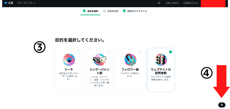Expand the アナリティクス dropdown menu
230x109 pixels.
coord(27,3)
